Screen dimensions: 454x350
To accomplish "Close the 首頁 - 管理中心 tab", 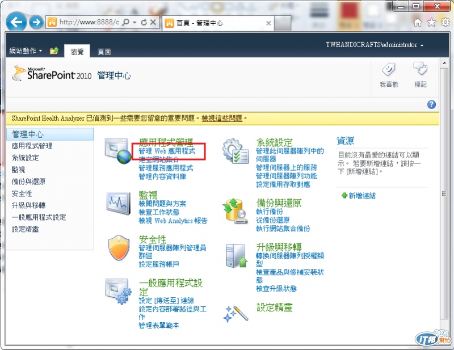I will coord(268,23).
